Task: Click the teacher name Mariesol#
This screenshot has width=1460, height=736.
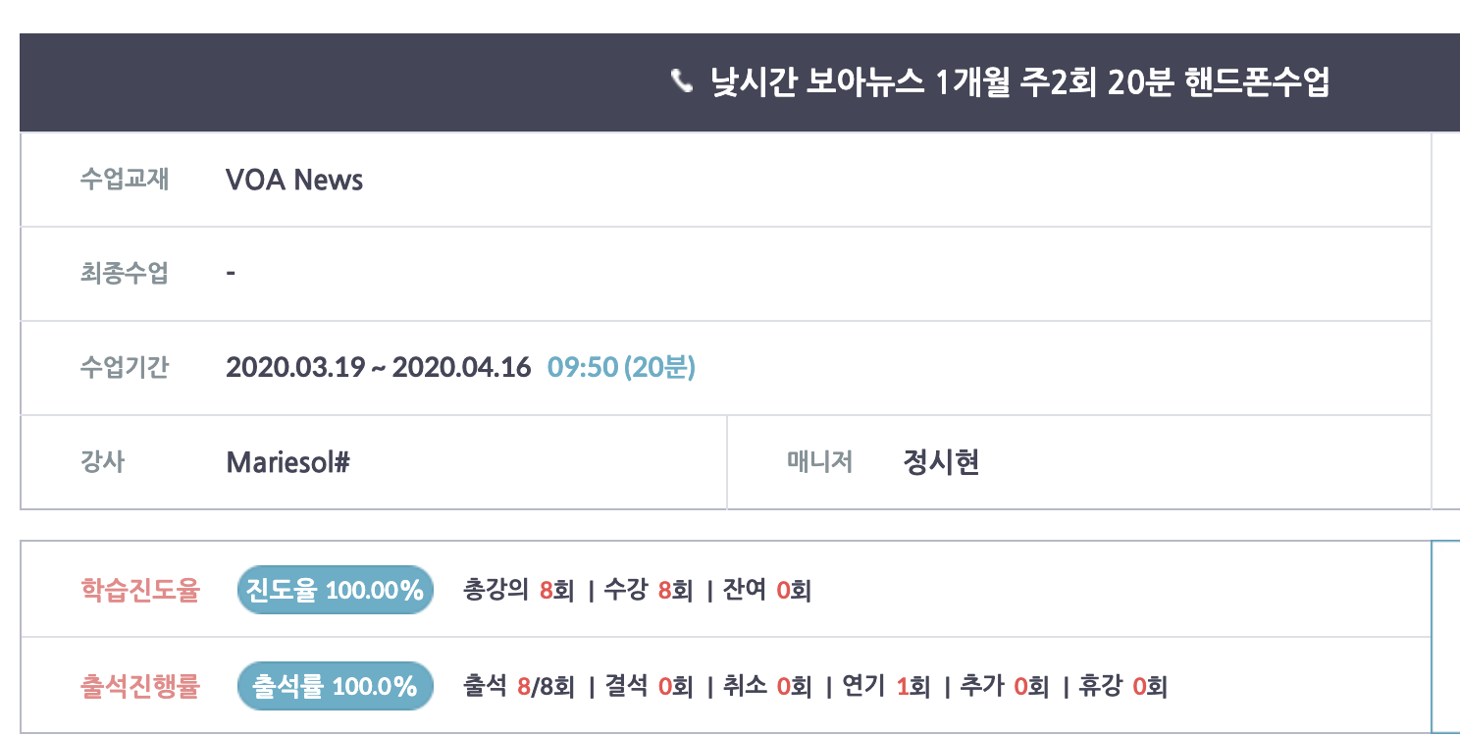Action: [x=288, y=462]
